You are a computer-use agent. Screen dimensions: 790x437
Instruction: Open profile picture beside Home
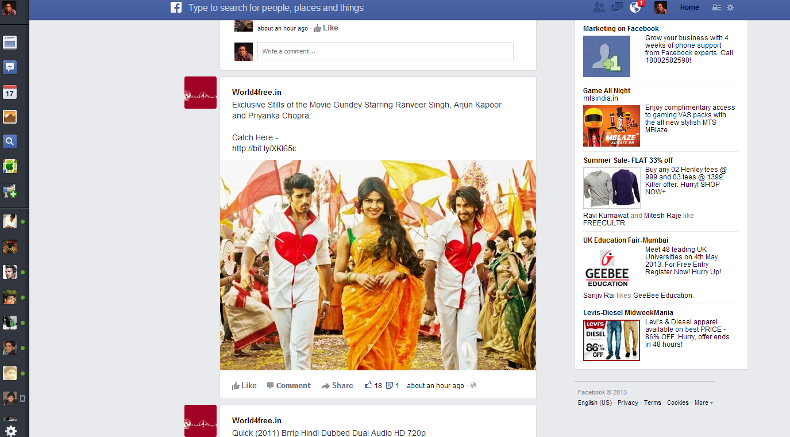click(661, 7)
